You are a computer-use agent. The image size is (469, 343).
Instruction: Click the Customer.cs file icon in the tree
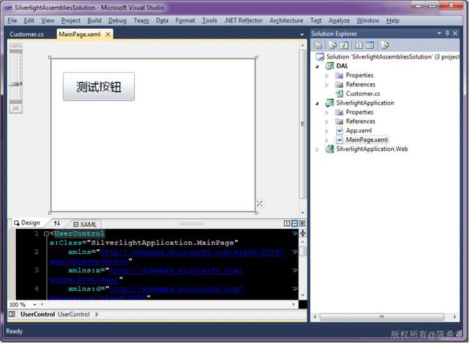point(339,93)
